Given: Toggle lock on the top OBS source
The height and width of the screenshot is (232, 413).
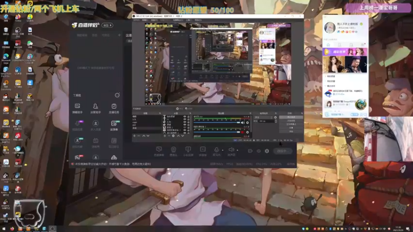Looking at the screenshot, I should [188, 117].
